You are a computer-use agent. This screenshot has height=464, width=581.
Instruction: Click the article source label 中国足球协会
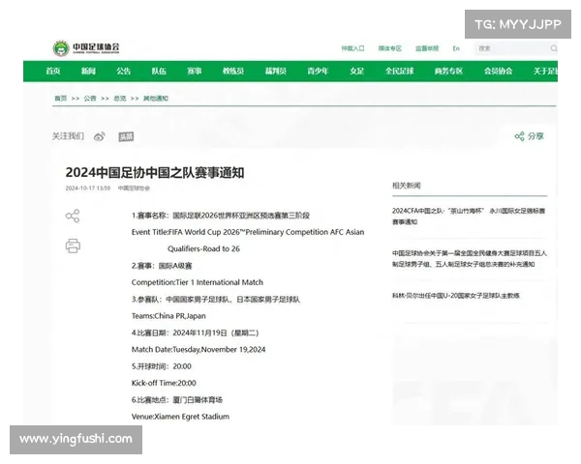point(134,188)
